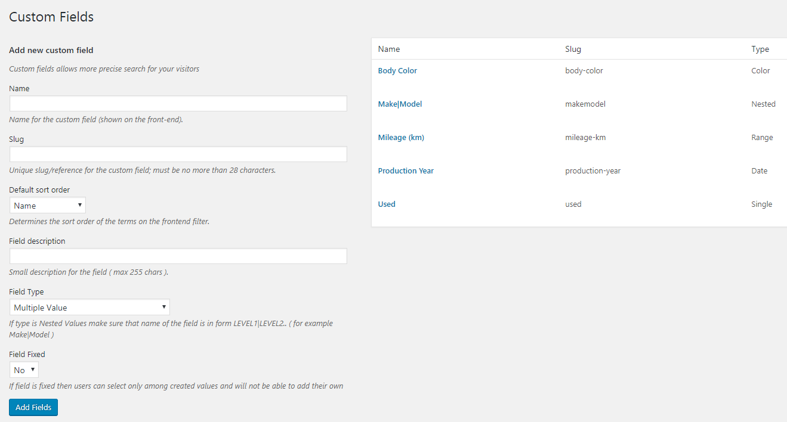The width and height of the screenshot is (787, 422).
Task: Expand the Field Type dropdown
Action: (89, 308)
